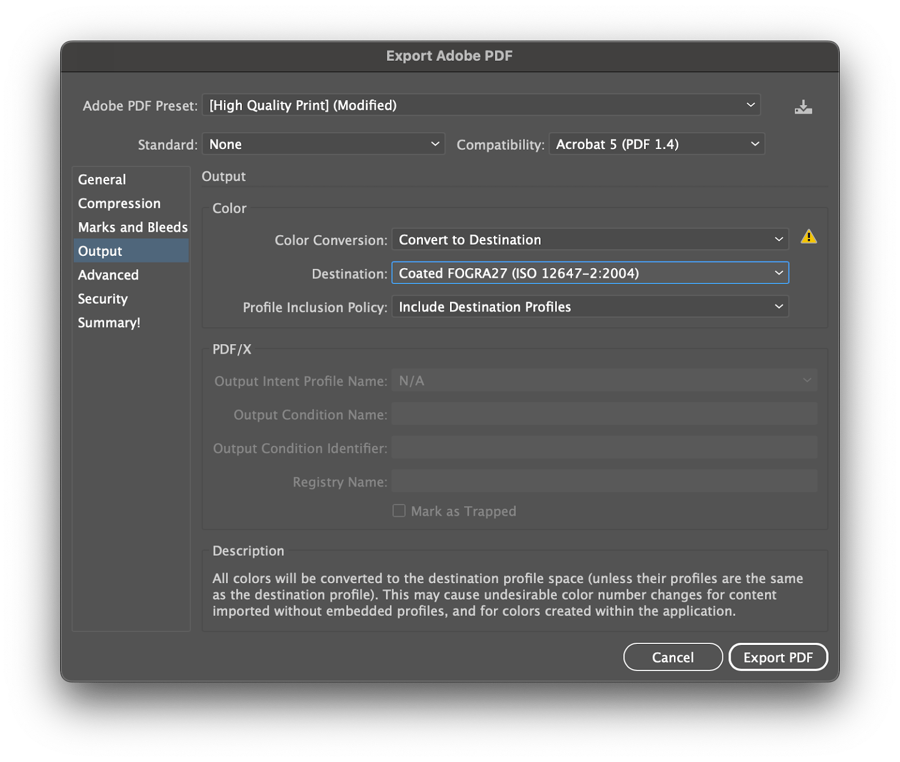Screen dimensions: 900x762
Task: Switch to the Compression panel
Action: 131,203
